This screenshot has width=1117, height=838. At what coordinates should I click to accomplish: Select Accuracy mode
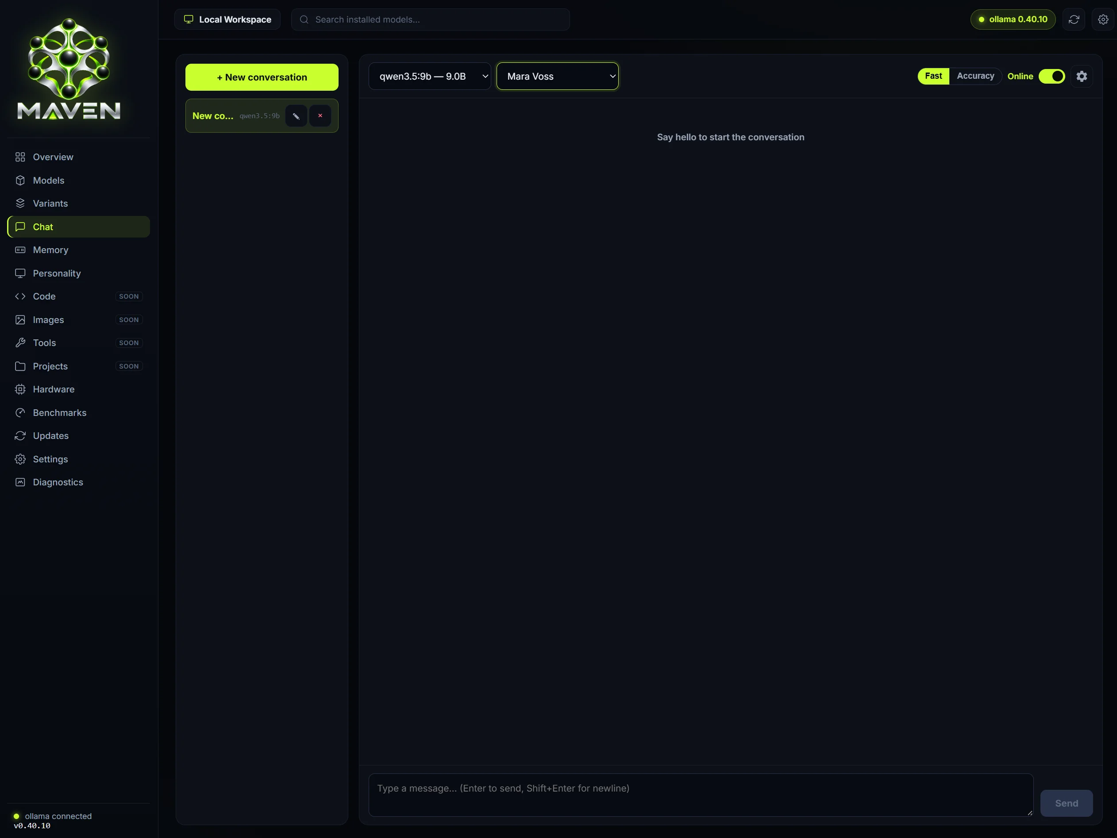click(975, 76)
